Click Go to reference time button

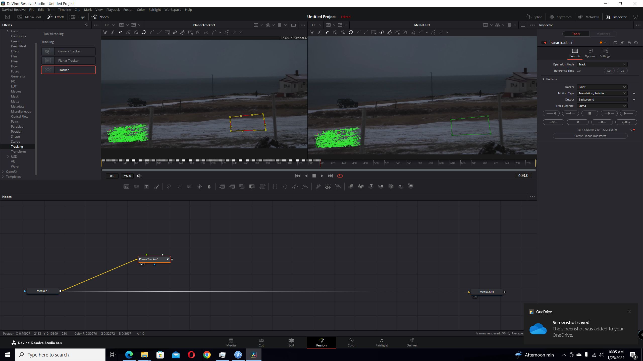click(622, 71)
